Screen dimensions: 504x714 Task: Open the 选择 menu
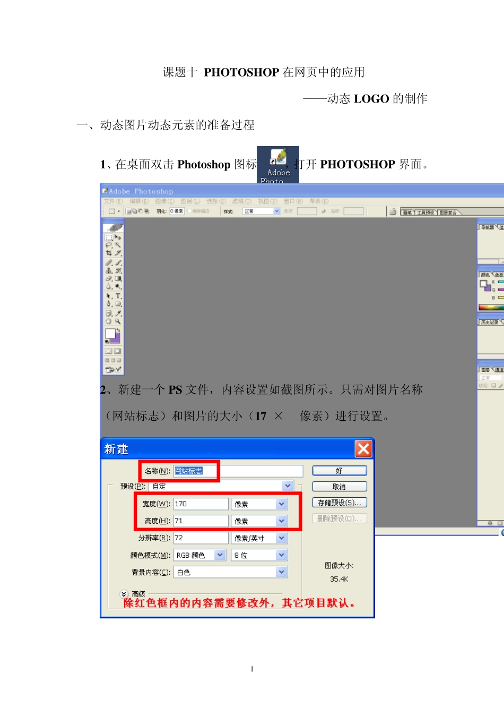pos(216,201)
